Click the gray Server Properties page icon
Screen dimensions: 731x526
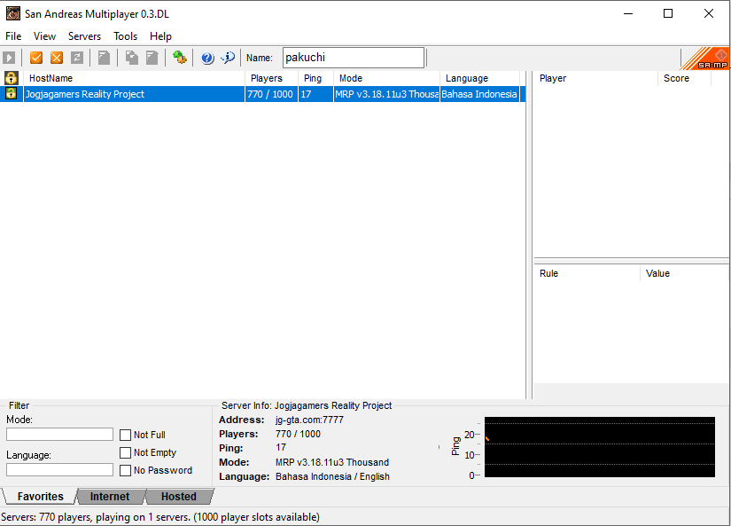pos(152,58)
